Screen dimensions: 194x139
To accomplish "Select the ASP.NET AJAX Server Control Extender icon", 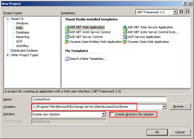I will point(125,32).
